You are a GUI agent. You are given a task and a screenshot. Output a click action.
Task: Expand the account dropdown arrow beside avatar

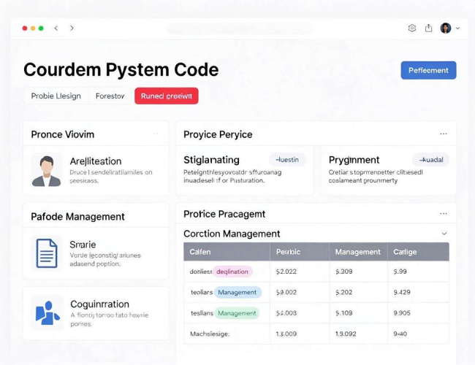(457, 28)
